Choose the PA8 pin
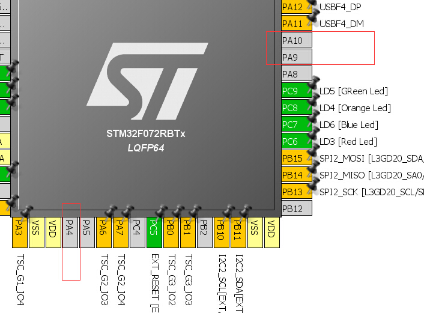 point(297,73)
